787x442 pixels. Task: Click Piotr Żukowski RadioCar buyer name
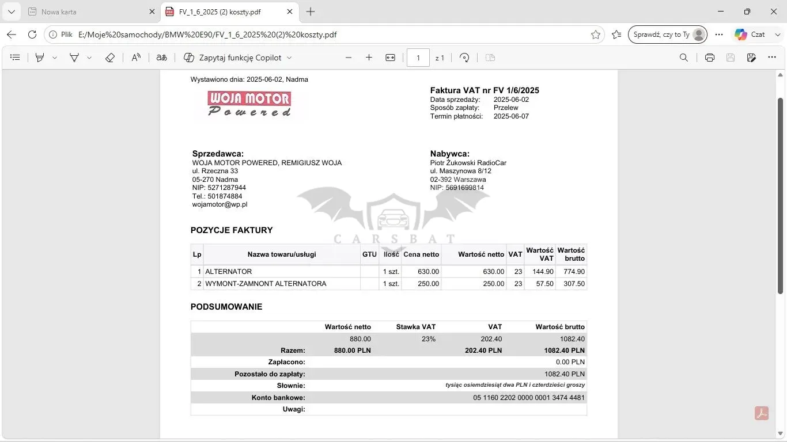(x=468, y=163)
